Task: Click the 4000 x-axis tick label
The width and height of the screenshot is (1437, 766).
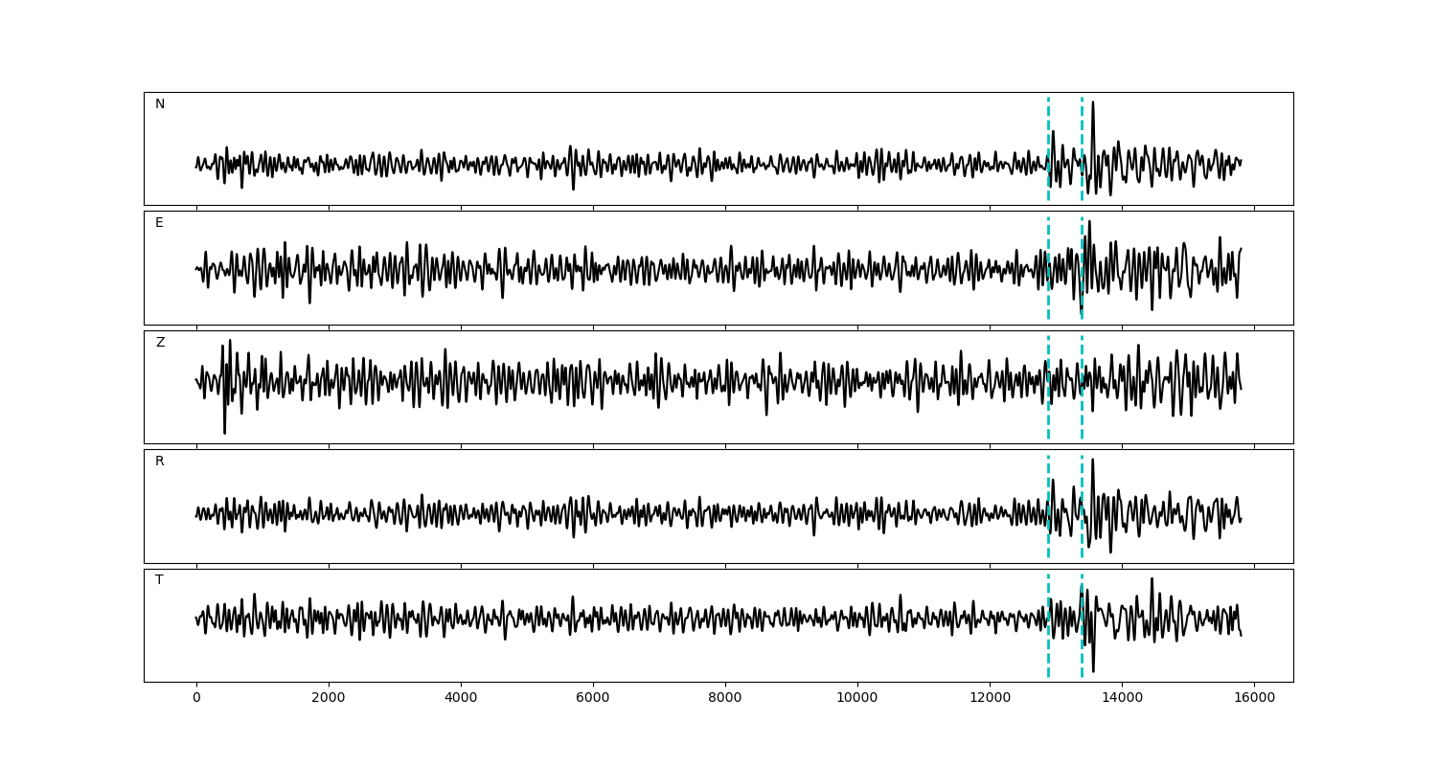Action: (461, 699)
